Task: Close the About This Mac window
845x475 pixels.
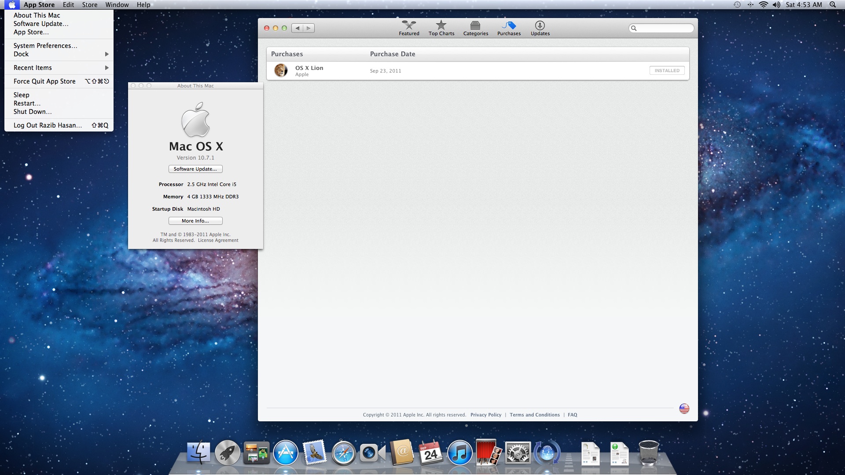Action: coord(133,86)
